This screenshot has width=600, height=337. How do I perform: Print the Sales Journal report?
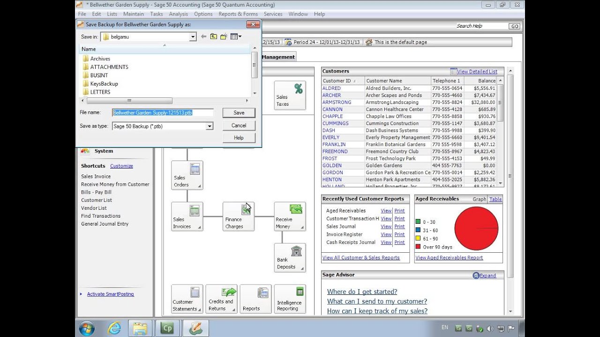click(x=399, y=227)
